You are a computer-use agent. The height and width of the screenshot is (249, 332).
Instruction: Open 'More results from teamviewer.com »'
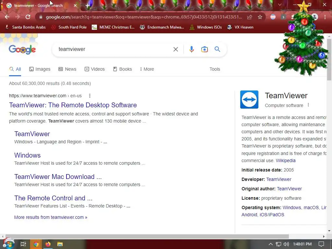pyautogui.click(x=51, y=217)
